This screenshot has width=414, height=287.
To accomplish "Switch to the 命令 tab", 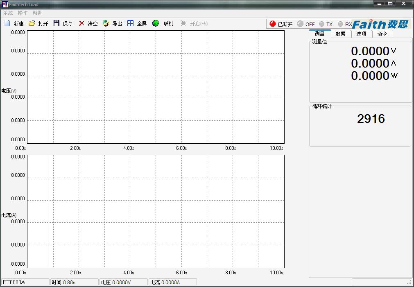I will 382,34.
